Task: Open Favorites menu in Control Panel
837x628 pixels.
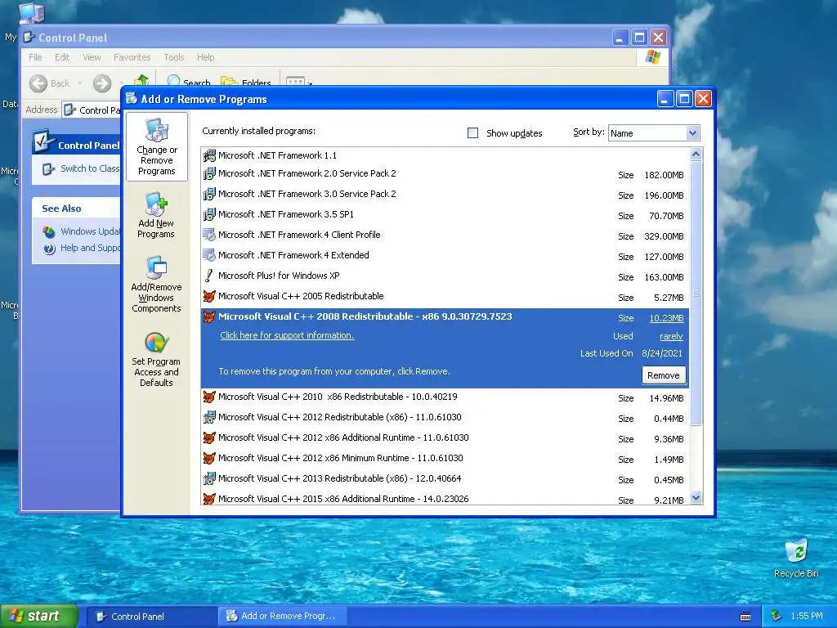Action: pos(132,57)
